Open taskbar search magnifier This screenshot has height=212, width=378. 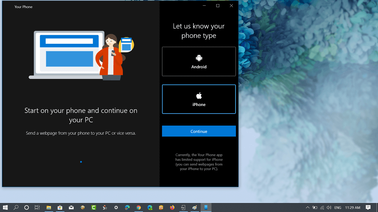(x=16, y=207)
